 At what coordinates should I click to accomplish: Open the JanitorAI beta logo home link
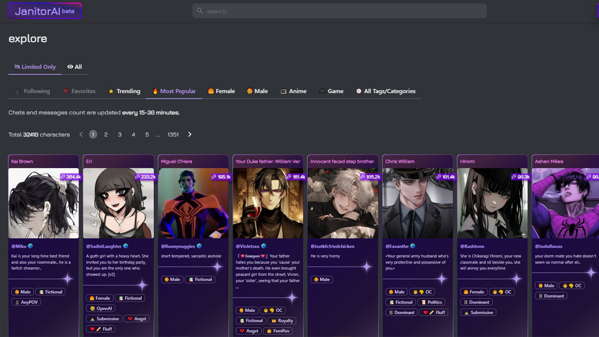point(45,11)
